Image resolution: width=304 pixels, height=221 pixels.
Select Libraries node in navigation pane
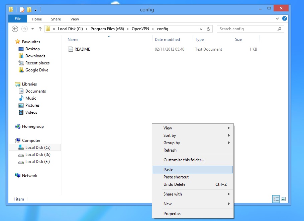click(x=29, y=84)
